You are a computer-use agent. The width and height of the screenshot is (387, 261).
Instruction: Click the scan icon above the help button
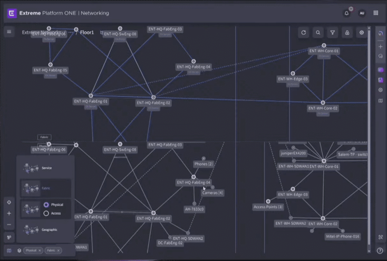(381, 237)
